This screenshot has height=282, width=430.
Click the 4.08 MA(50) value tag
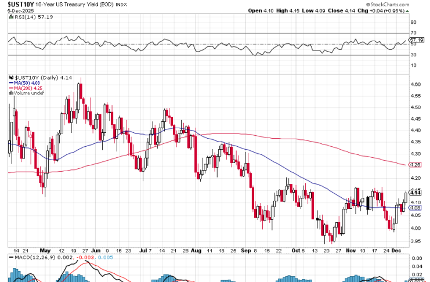click(414, 207)
